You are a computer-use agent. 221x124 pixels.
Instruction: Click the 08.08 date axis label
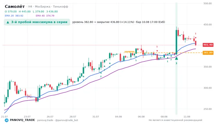tap(164, 116)
